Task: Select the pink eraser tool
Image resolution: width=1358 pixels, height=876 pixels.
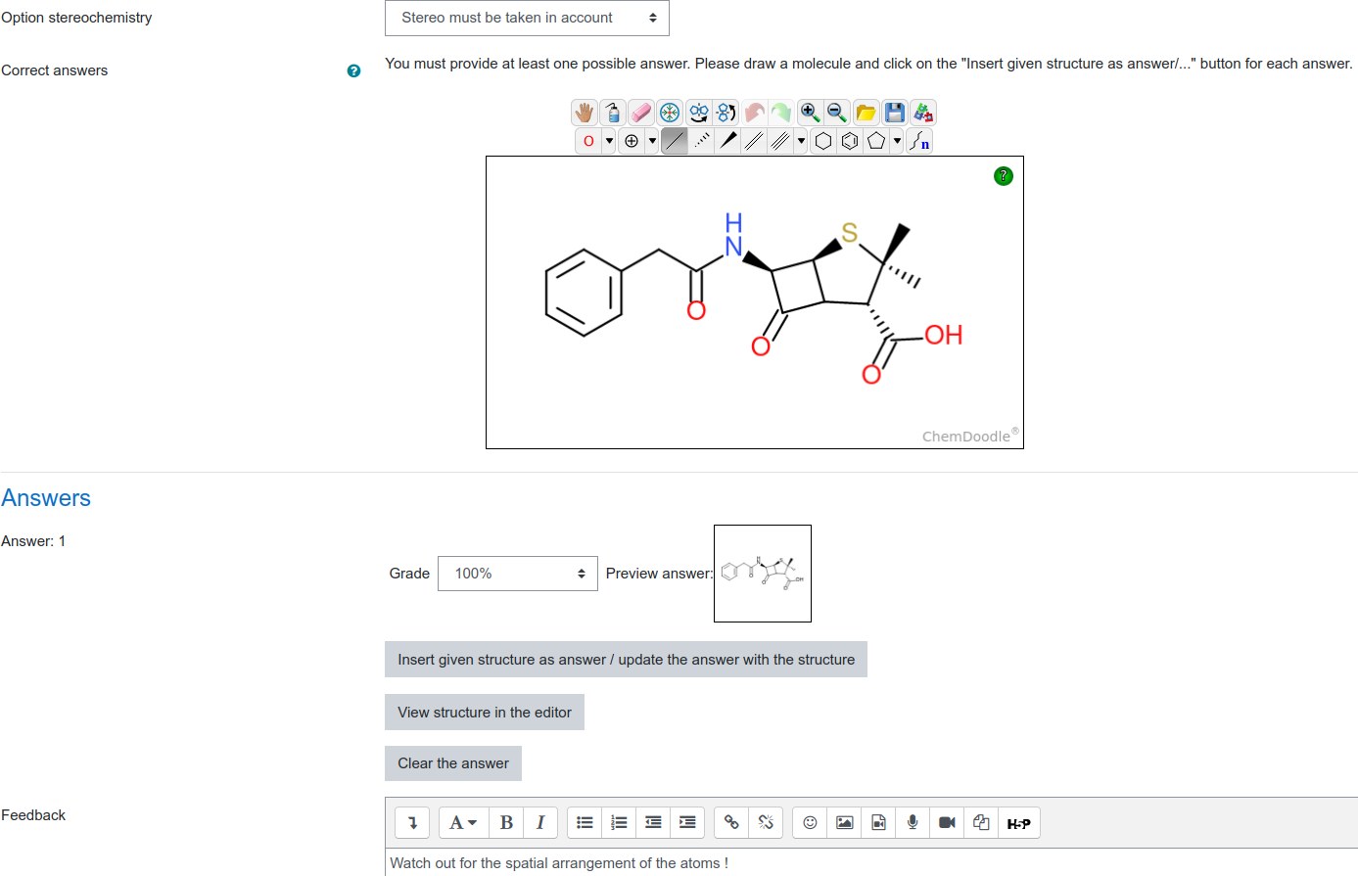Action: click(x=641, y=113)
